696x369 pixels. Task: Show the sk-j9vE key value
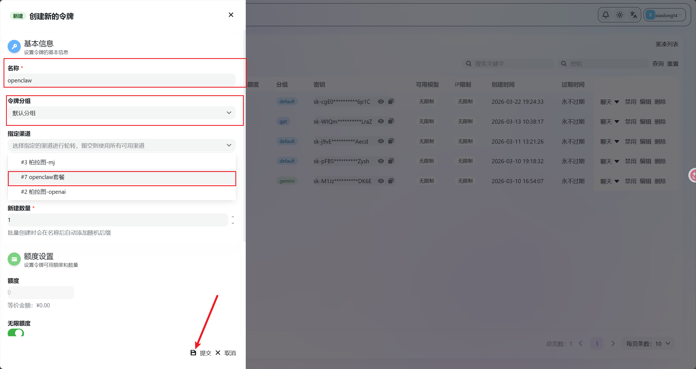tap(381, 141)
